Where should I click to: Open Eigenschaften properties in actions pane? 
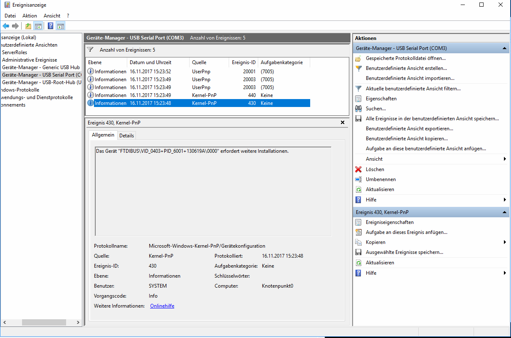pyautogui.click(x=381, y=99)
